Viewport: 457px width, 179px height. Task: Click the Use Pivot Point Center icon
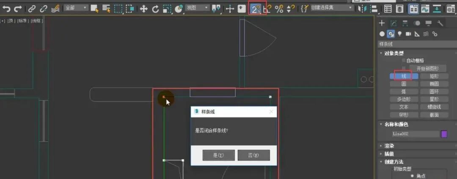pyautogui.click(x=216, y=9)
